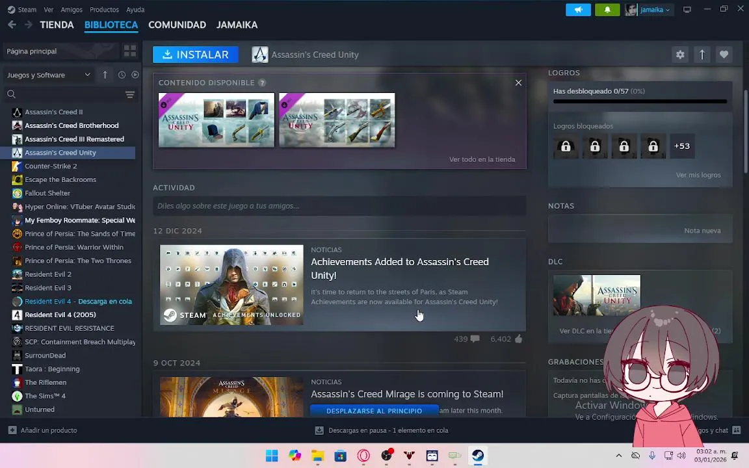749x468 pixels.
Task: Open the Amigos menu
Action: click(72, 10)
